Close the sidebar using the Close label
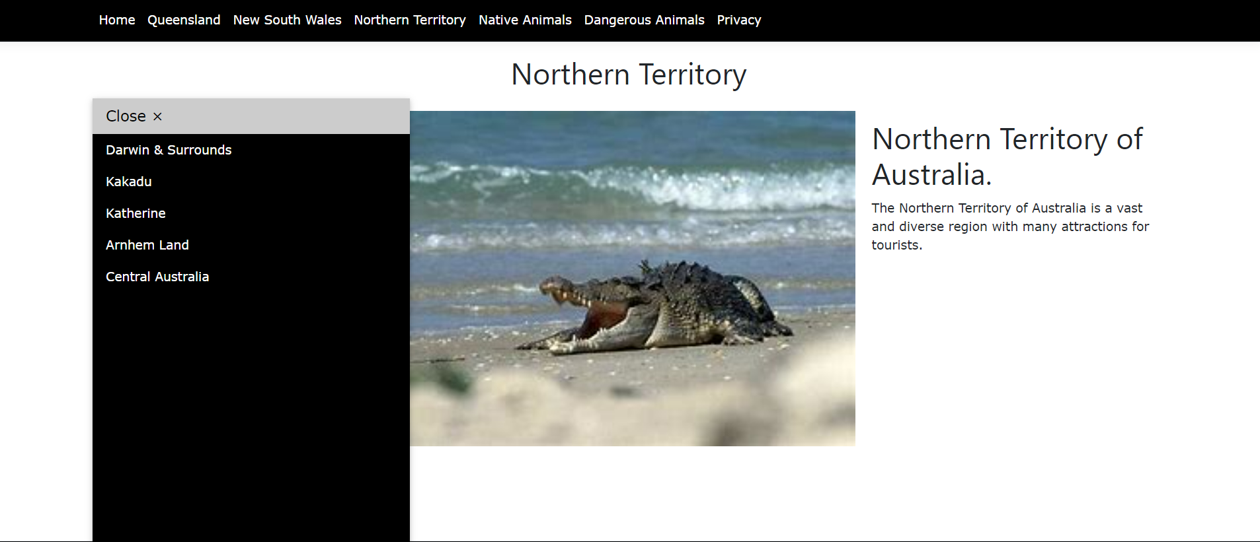This screenshot has width=1260, height=542. coord(126,116)
